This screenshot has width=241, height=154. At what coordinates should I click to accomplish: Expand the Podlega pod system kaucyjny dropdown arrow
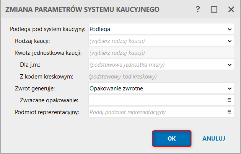[x=230, y=29]
